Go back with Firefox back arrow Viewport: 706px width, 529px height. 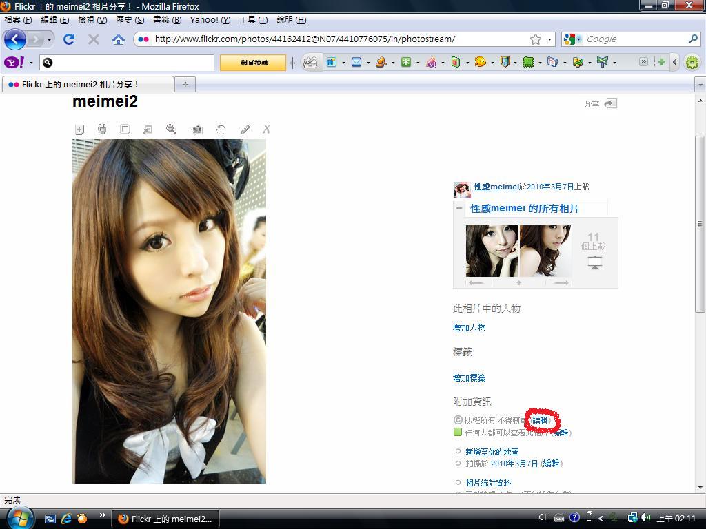[15, 39]
